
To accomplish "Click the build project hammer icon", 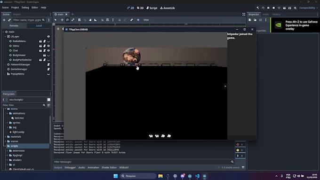I will tap(257, 8).
